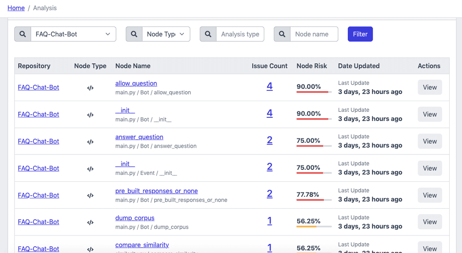Click the code icon in pre_built_responses_or_none row
Viewport: 462px width, 253px height.
click(x=90, y=195)
